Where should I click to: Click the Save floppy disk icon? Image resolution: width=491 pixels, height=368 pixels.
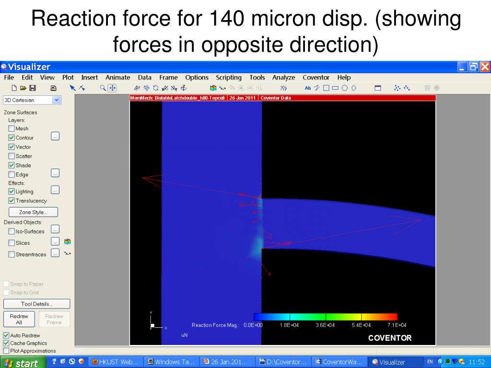pyautogui.click(x=33, y=88)
